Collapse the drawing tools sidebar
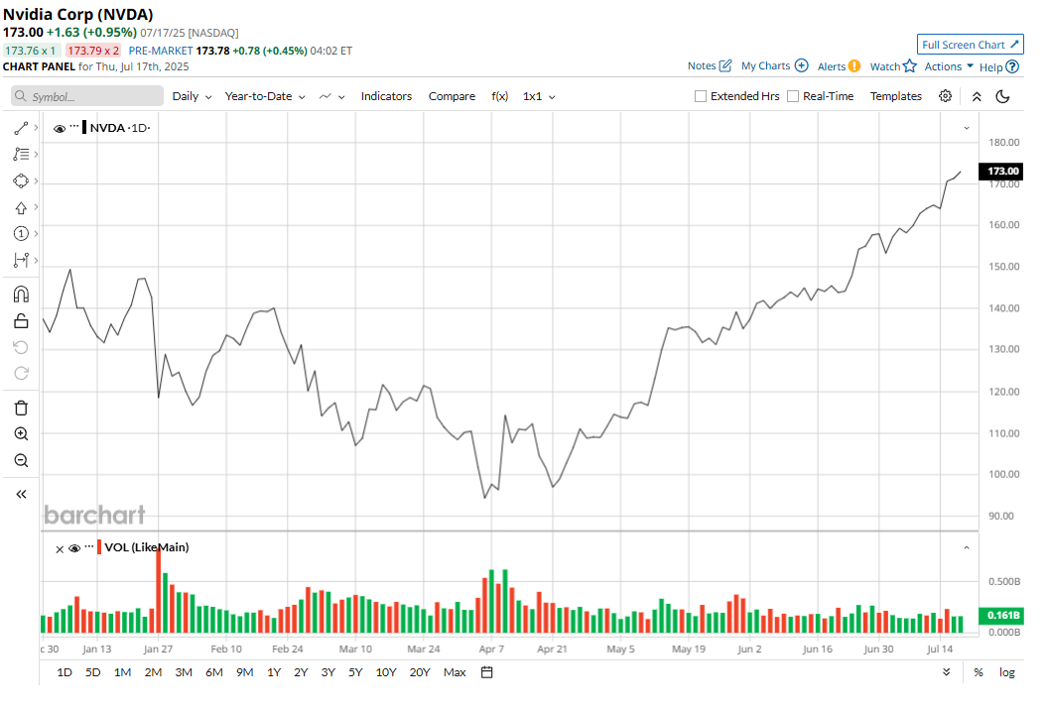 tap(21, 495)
